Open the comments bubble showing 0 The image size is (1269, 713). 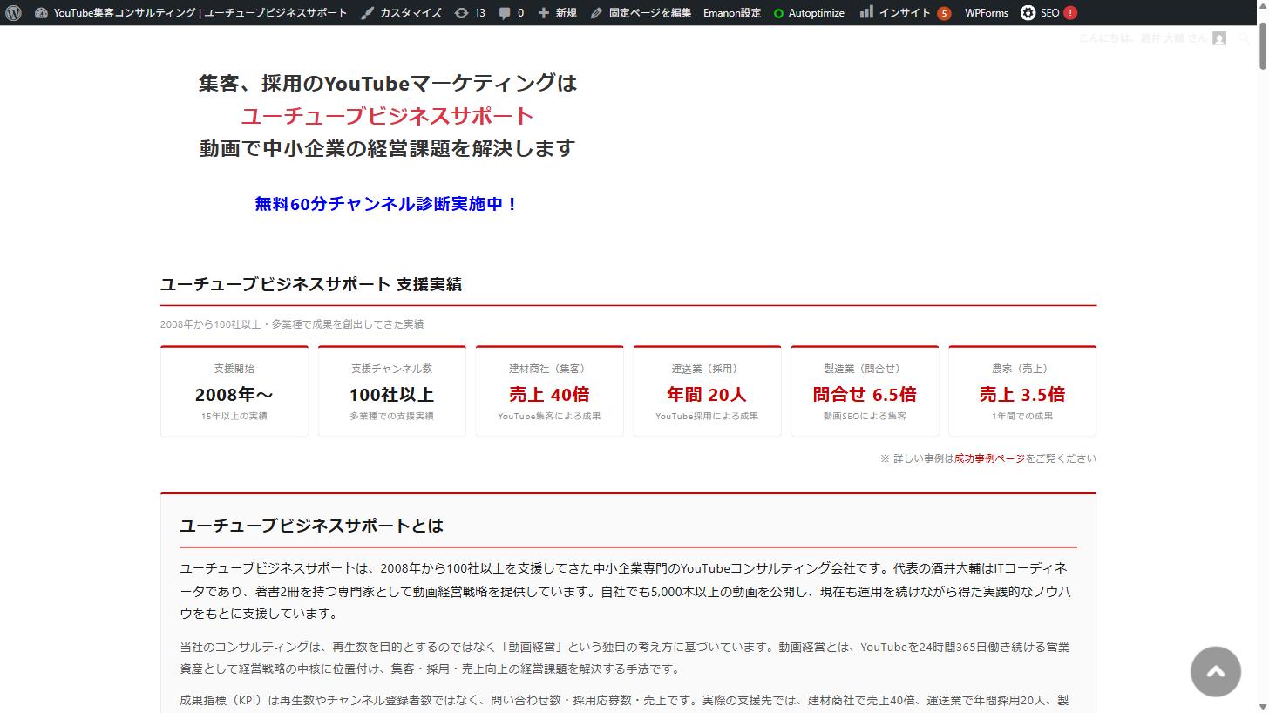[x=512, y=13]
